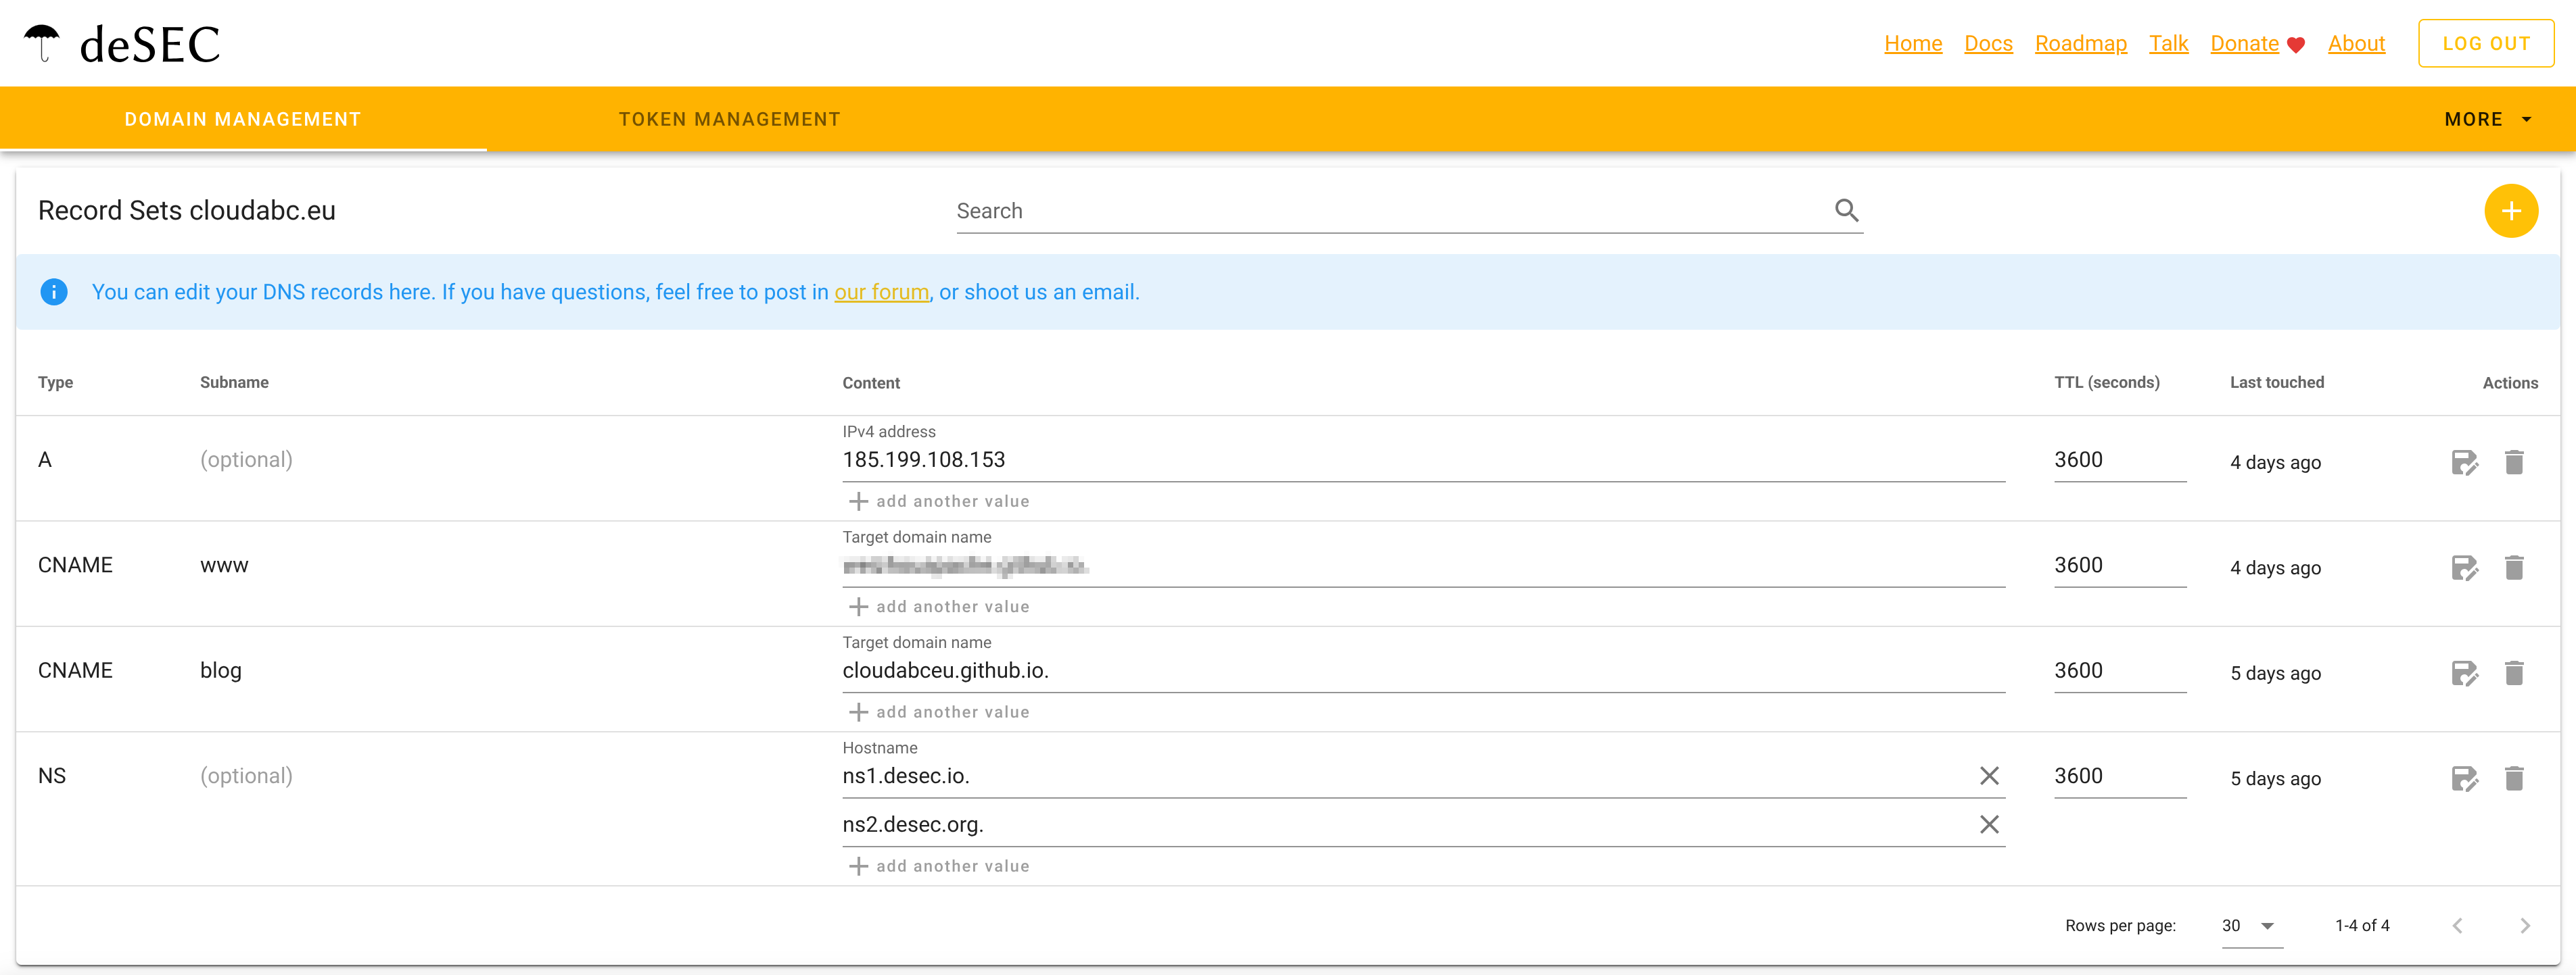The height and width of the screenshot is (975, 2576).
Task: Open the search magnifier icon
Action: click(x=1846, y=209)
